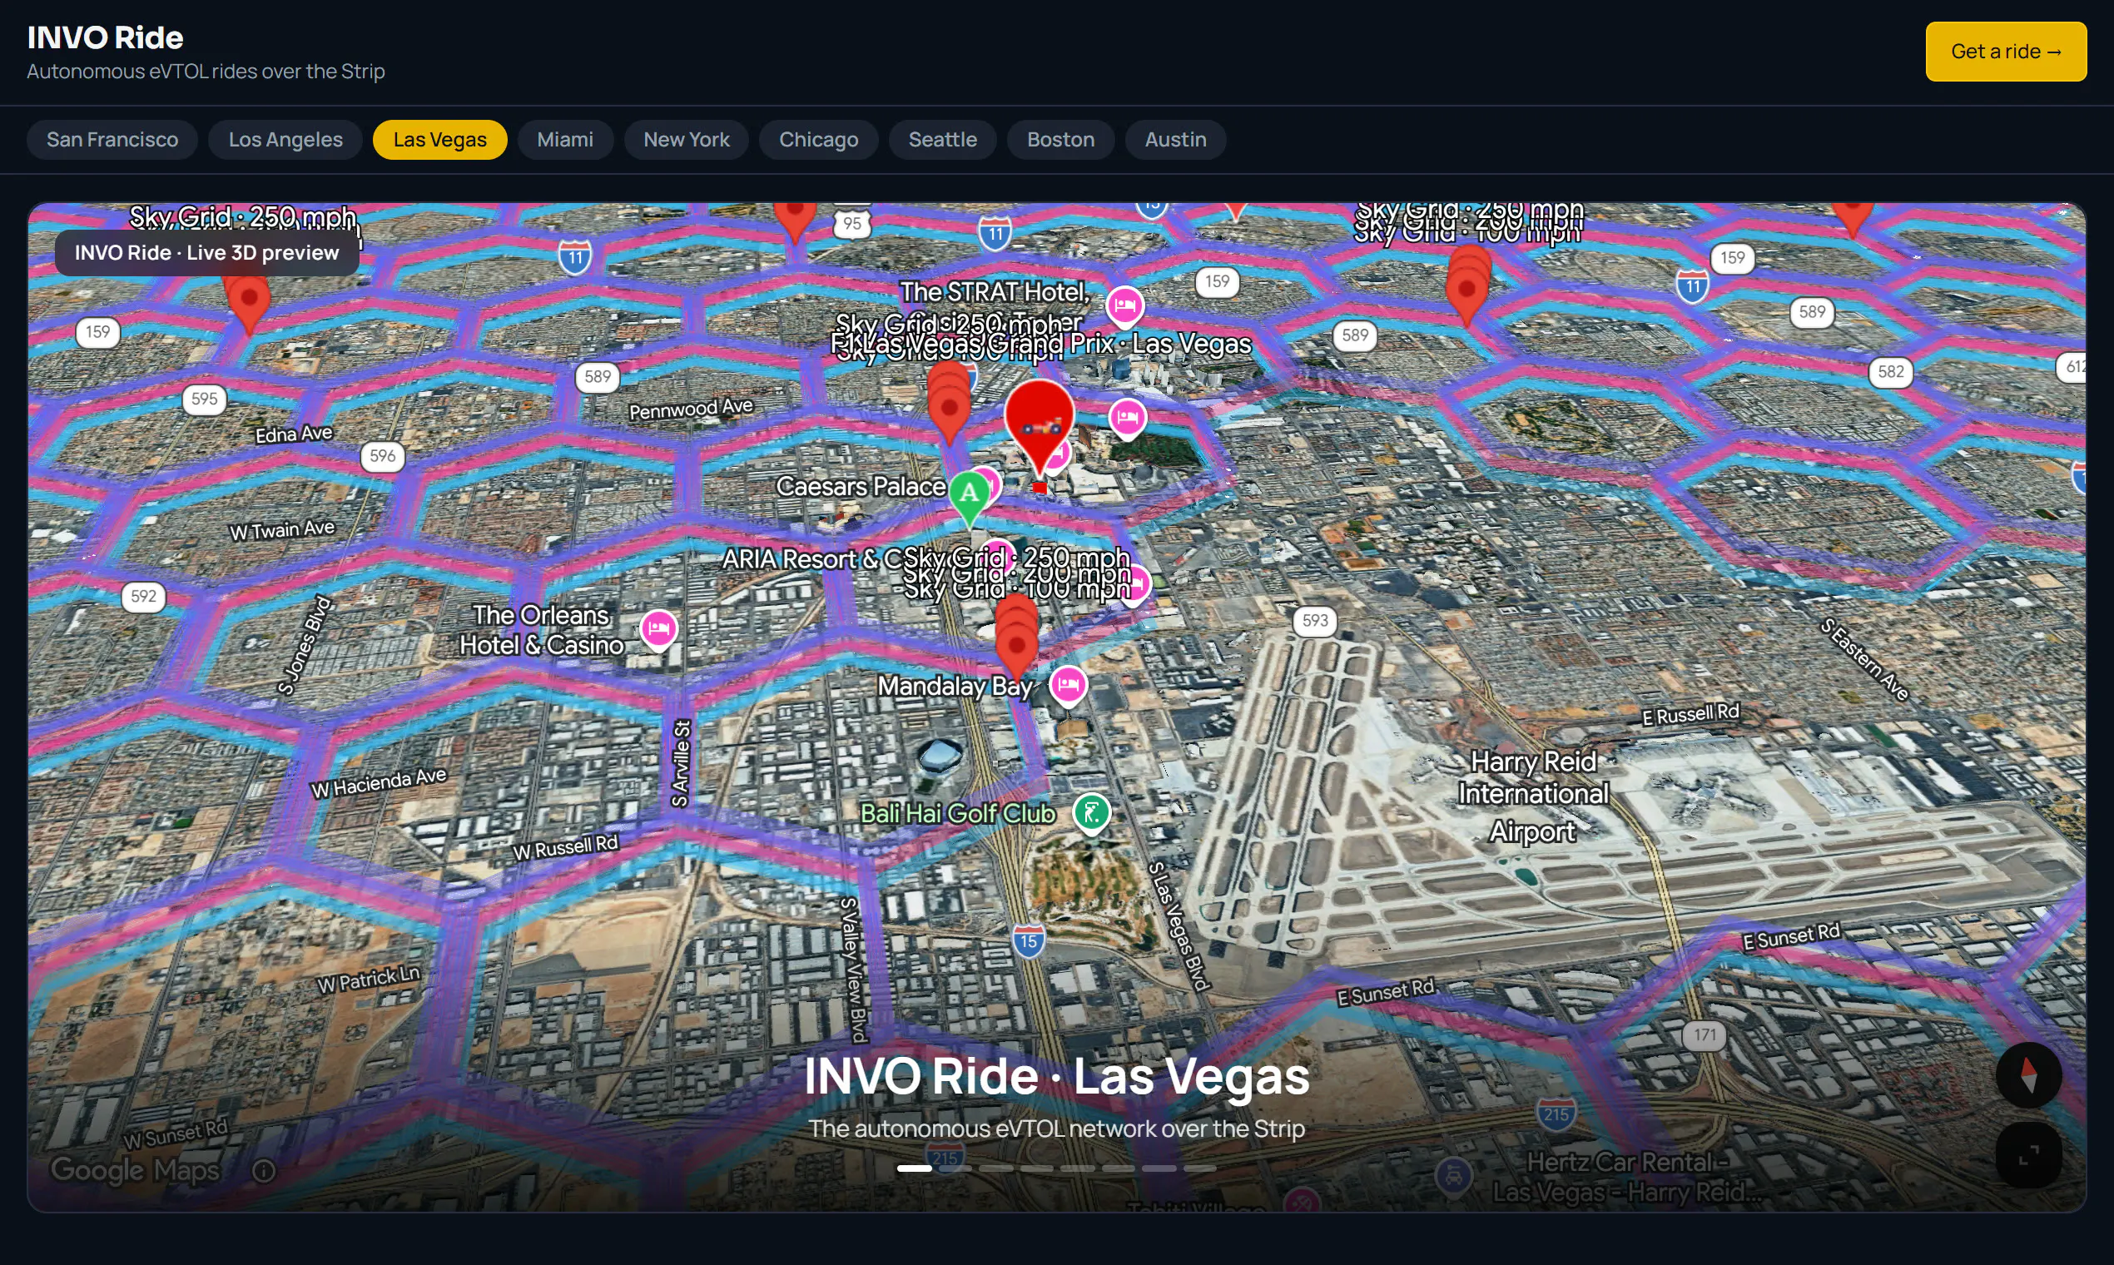Click Harry Reid International Airport label
This screenshot has width=2114, height=1265.
tap(1533, 796)
